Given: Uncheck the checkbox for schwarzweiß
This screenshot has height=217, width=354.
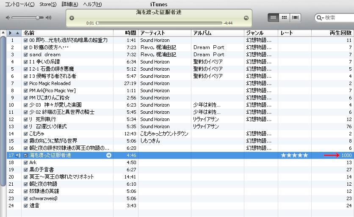Looking at the screenshot, I should [x=25, y=198].
